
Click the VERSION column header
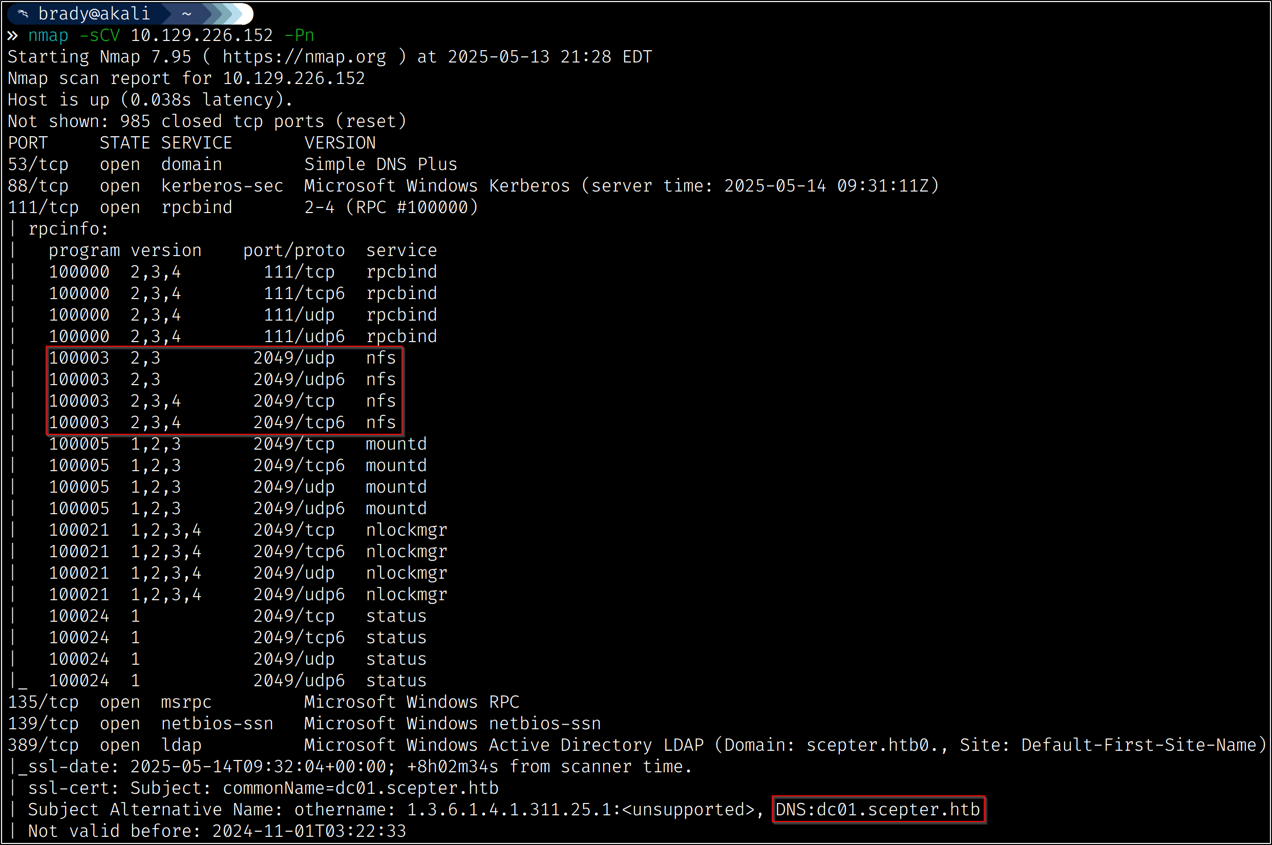[340, 143]
